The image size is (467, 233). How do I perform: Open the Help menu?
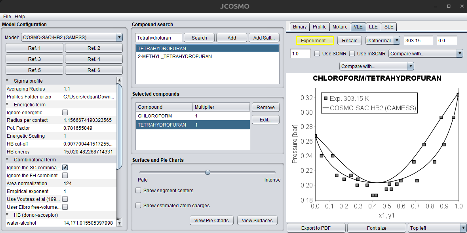(x=19, y=16)
